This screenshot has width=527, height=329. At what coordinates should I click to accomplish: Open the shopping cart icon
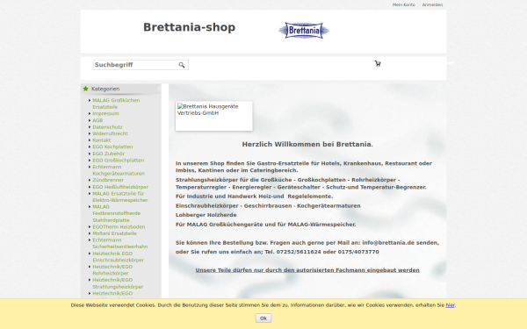pyautogui.click(x=378, y=63)
